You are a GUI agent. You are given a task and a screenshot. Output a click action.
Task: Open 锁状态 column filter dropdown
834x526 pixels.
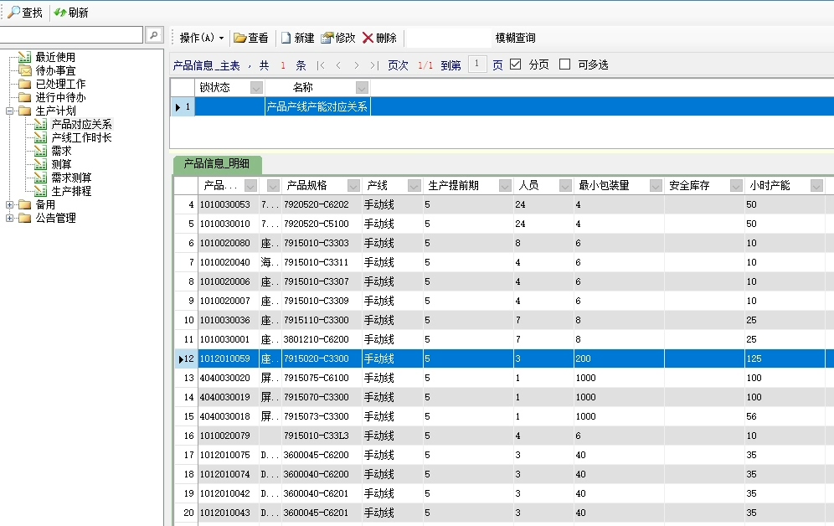[x=256, y=88]
